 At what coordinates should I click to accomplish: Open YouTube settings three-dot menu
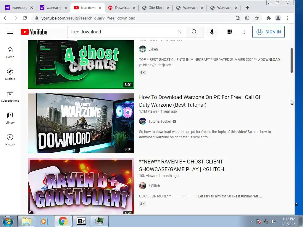(244, 32)
